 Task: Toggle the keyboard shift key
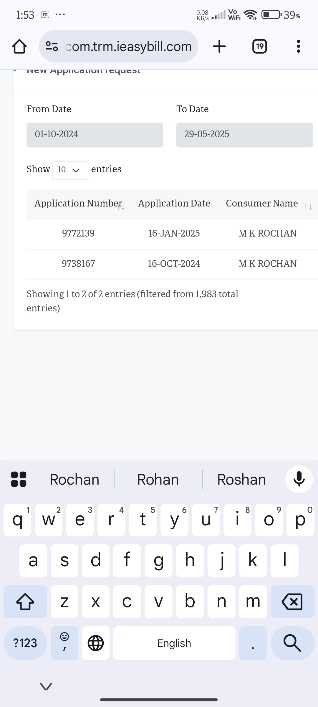click(25, 602)
